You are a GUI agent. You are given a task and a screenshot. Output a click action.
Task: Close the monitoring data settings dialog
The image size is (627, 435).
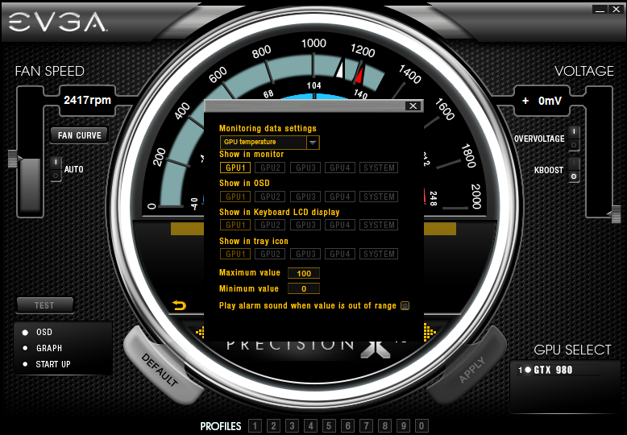tap(413, 106)
